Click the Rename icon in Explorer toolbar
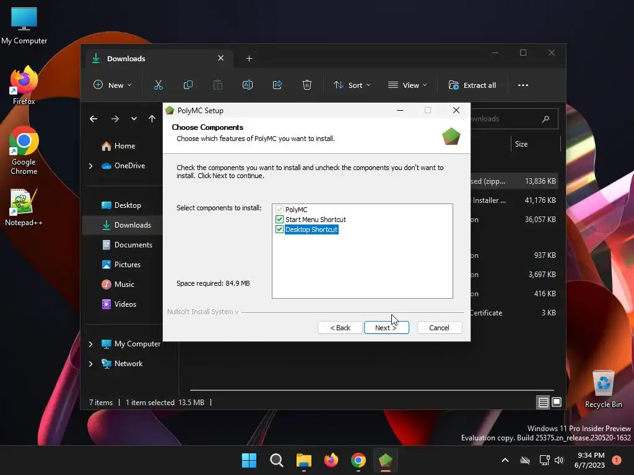This screenshot has height=475, width=634. [248, 85]
